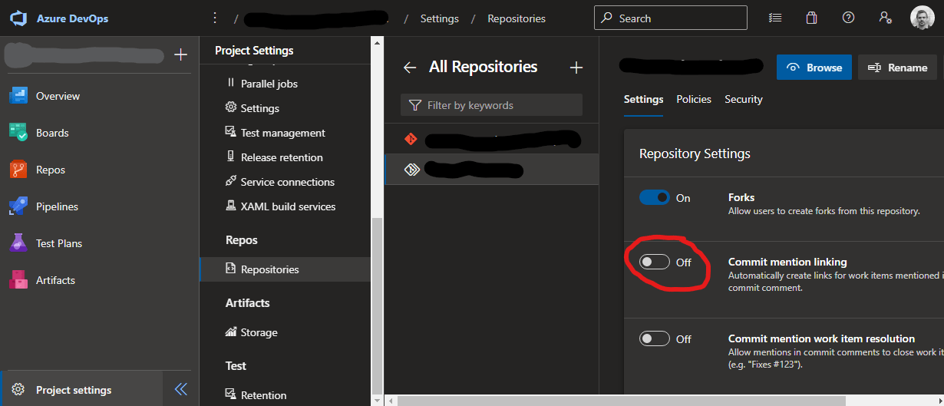Image resolution: width=944 pixels, height=406 pixels.
Task: Select Repositories in Project Settings
Action: 285,269
